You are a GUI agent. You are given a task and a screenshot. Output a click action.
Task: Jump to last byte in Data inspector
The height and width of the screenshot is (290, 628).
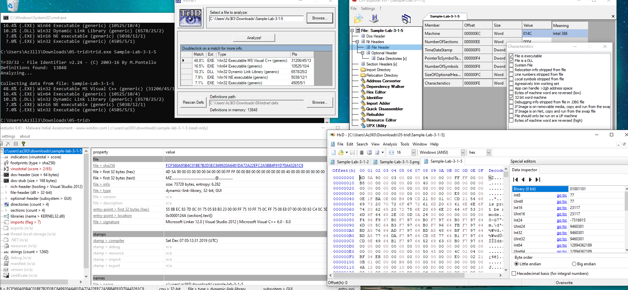(538, 179)
